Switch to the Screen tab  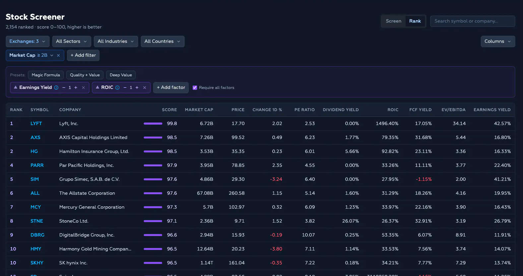coord(394,21)
